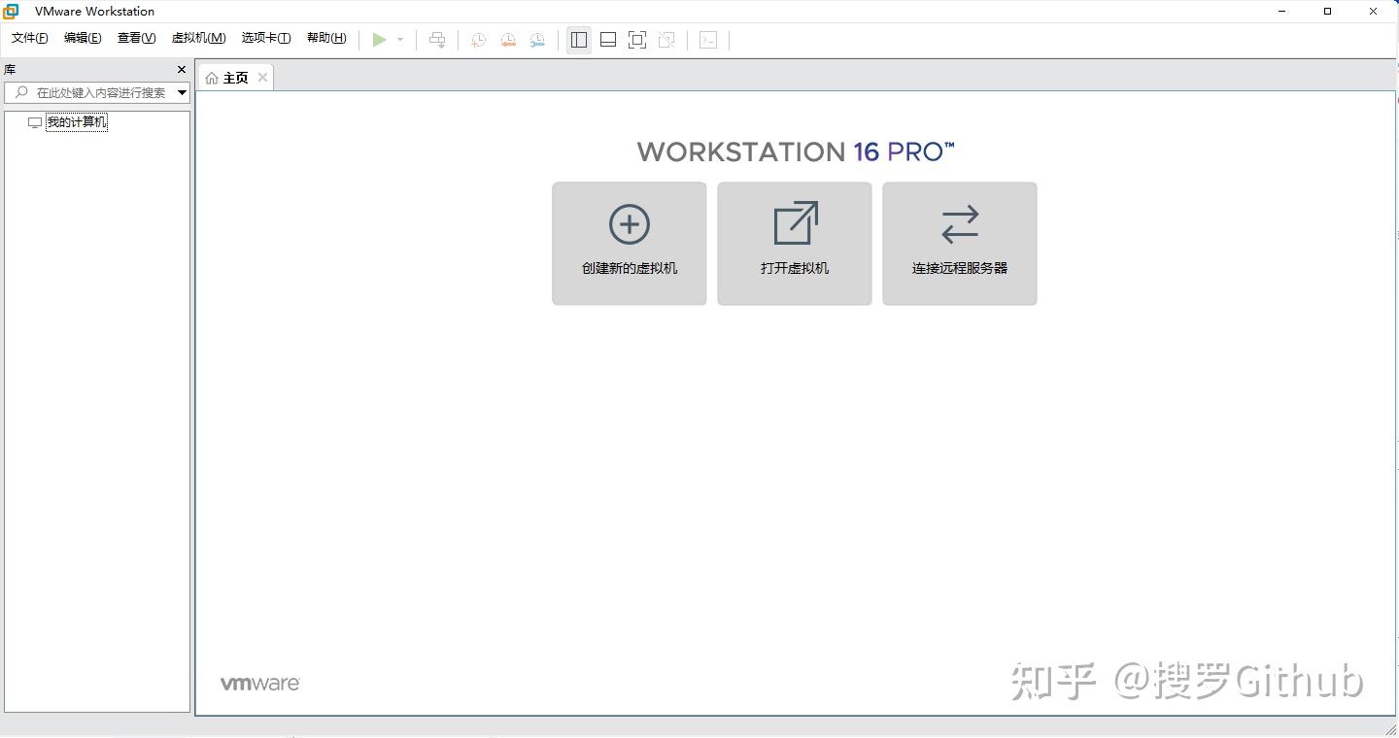Click the home icon on the 主页 tab
The width and height of the screenshot is (1399, 738).
tap(212, 78)
